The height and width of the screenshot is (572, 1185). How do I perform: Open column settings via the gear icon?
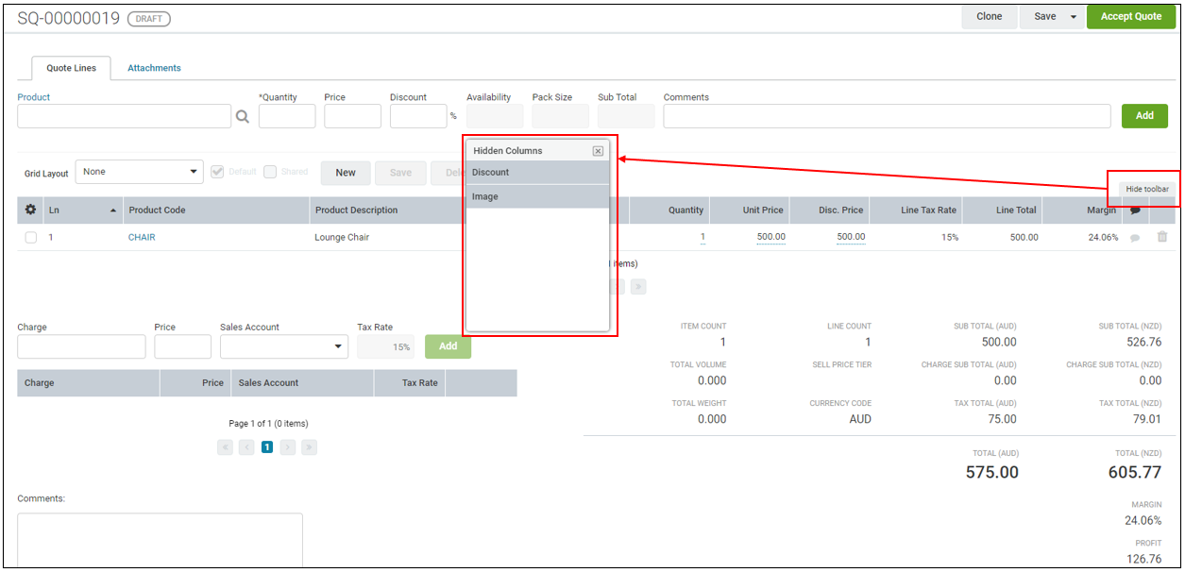pyautogui.click(x=29, y=210)
